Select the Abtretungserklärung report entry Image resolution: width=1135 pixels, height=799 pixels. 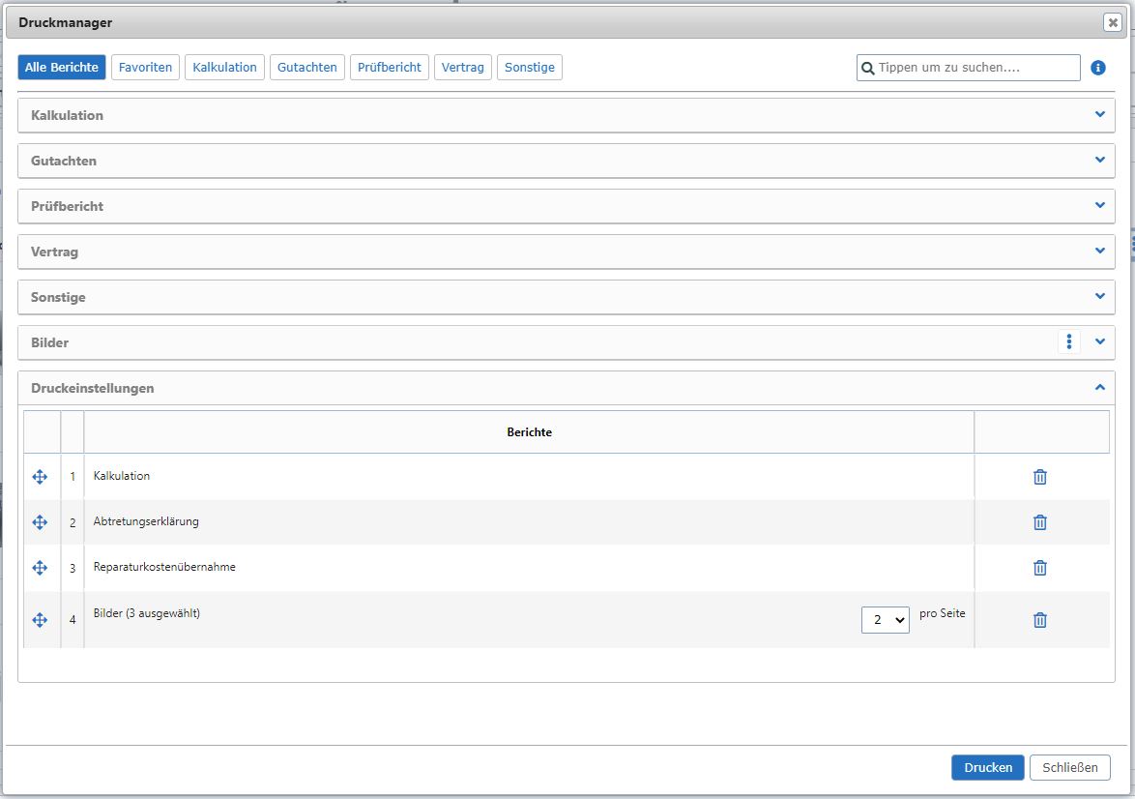pyautogui.click(x=145, y=521)
